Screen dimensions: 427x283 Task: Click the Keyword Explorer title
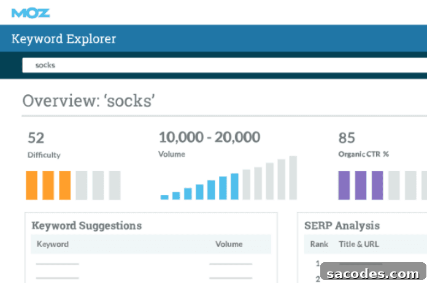(x=64, y=39)
